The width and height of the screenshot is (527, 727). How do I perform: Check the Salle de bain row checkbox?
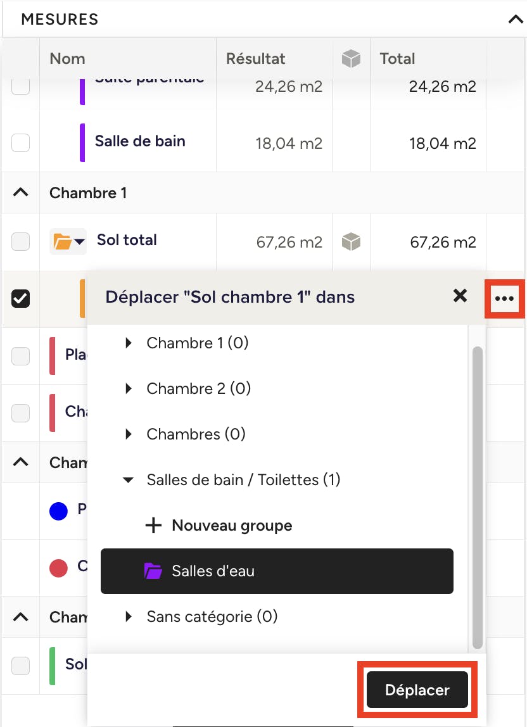pos(21,143)
